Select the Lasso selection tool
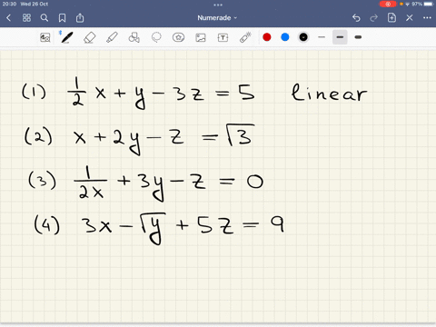The width and height of the screenshot is (436, 327). (x=156, y=37)
